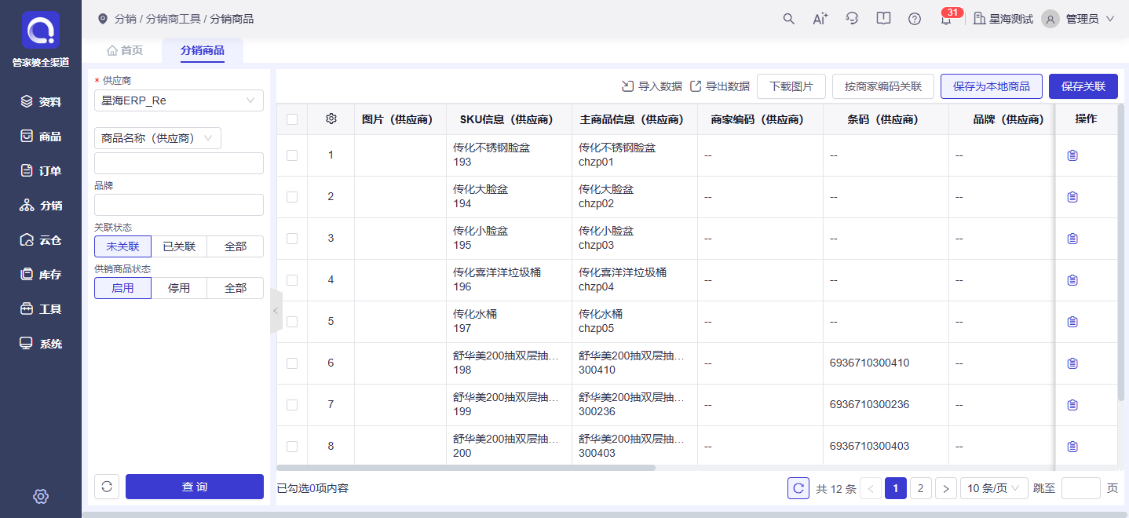Tick checkbox for row 6 SKU 198
1129x518 pixels.
tap(292, 363)
